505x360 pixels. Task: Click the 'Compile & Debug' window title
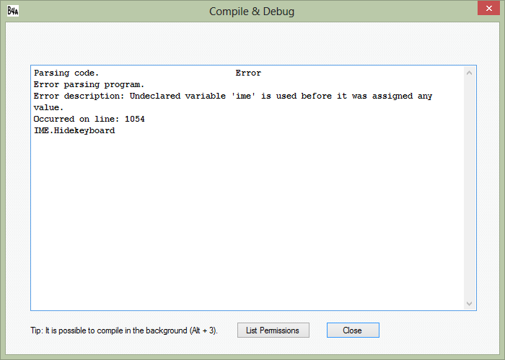coord(252,12)
